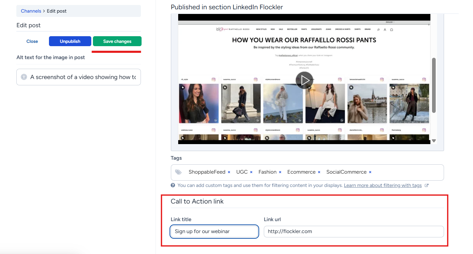Click the account person icon in video header
The width and height of the screenshot is (473, 254).
click(x=385, y=30)
